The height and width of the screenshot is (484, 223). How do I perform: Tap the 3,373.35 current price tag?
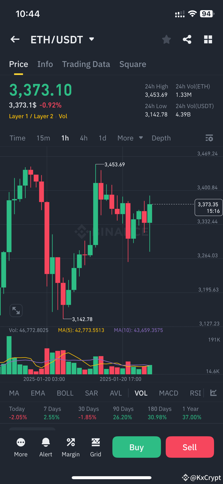pos(208,207)
